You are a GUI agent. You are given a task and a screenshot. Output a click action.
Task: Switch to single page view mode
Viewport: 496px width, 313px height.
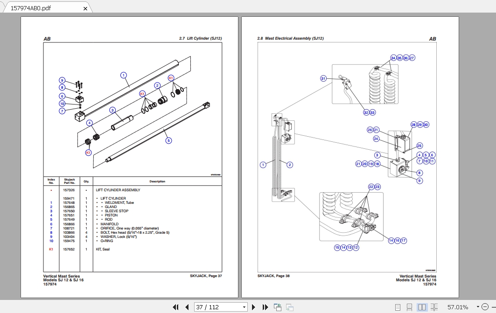pos(398,307)
